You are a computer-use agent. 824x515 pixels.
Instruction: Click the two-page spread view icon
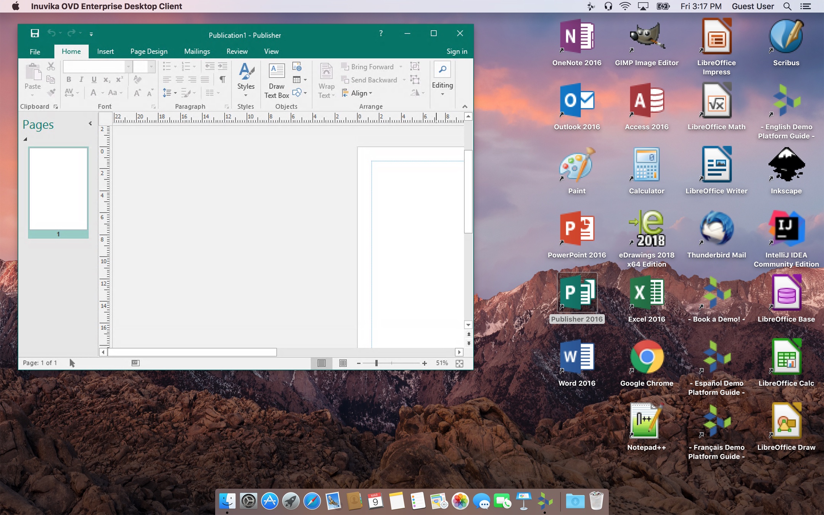343,363
